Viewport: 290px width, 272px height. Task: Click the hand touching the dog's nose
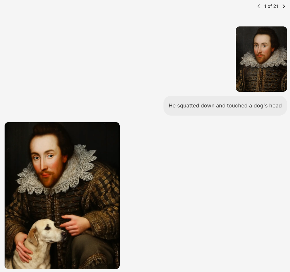coord(75,224)
